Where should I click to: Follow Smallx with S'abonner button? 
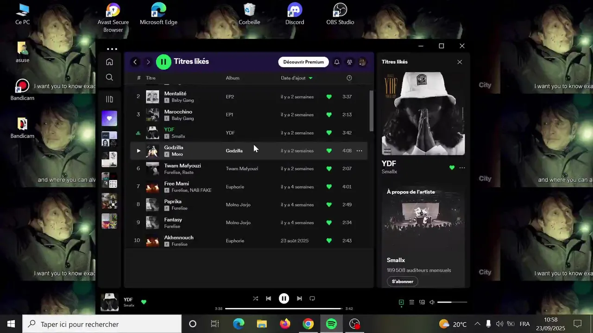coord(403,281)
